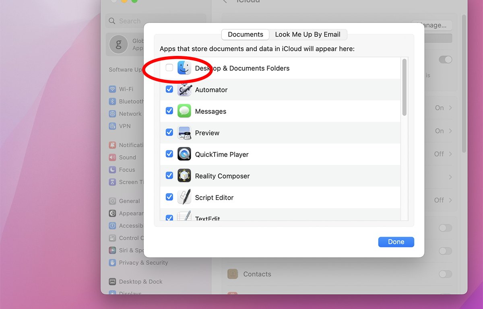This screenshot has height=309, width=483.
Task: Select the Reality Composer row label
Action: 223,176
